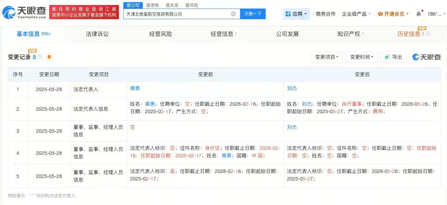Image resolution: width=447 pixels, height=205 pixels.
Task: Click the 导出 export button
Action: (394, 57)
